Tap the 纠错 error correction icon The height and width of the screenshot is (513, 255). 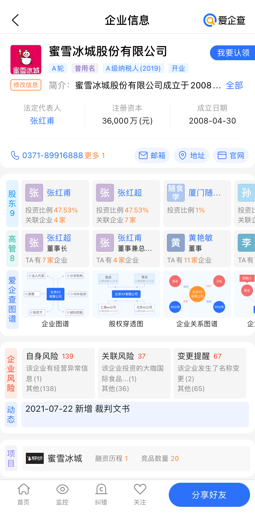pyautogui.click(x=101, y=494)
